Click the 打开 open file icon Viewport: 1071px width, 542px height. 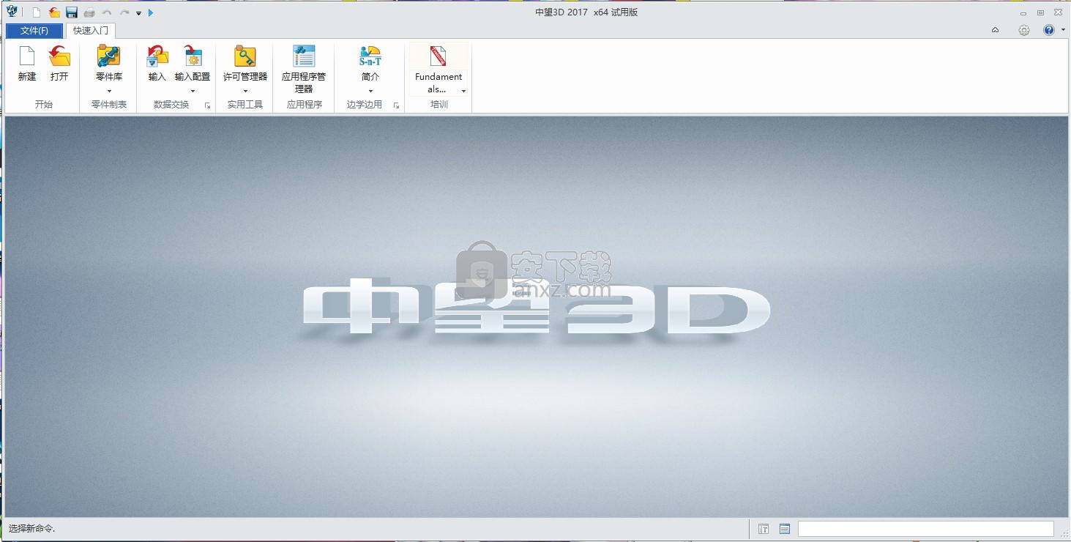59,56
